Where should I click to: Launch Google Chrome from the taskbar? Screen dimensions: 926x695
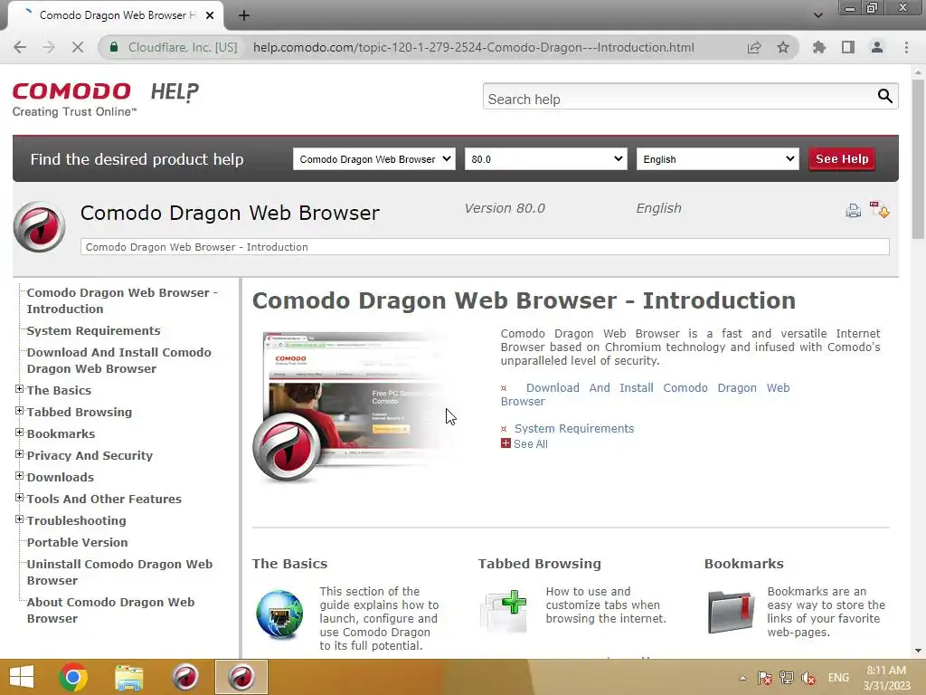[x=73, y=677]
